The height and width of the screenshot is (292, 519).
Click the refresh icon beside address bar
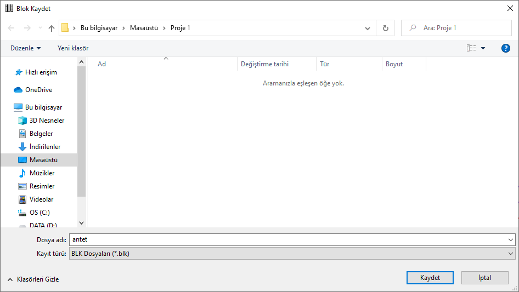(385, 28)
